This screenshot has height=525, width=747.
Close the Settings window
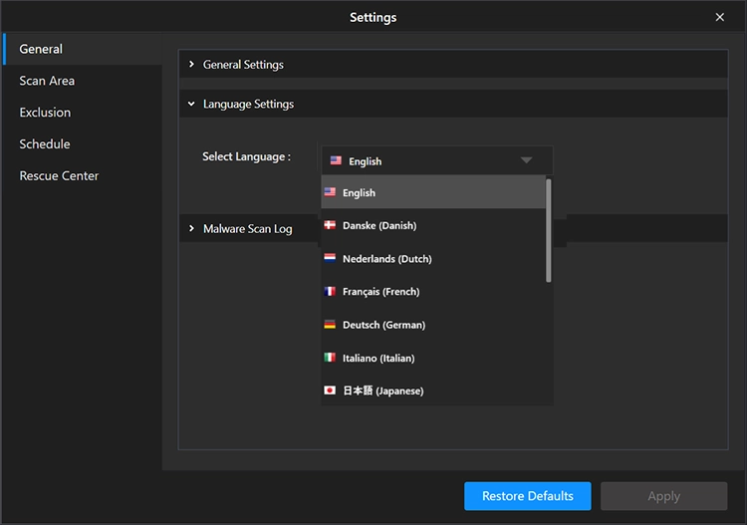720,17
